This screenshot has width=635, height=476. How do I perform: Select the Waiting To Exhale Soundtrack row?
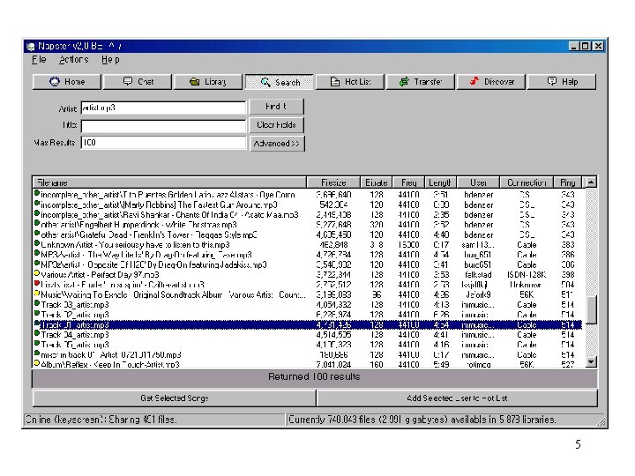pos(308,294)
